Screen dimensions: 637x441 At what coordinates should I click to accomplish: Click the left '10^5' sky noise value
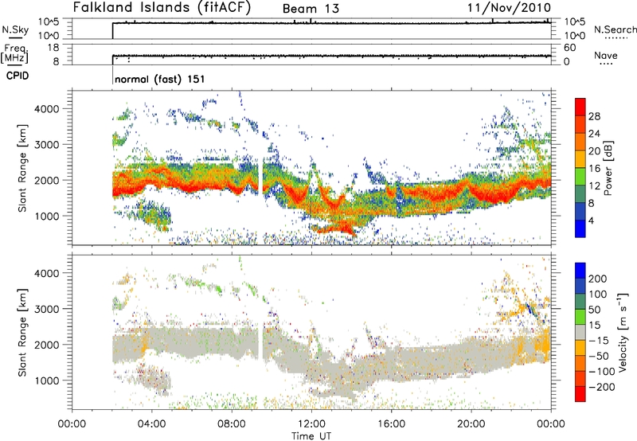(x=49, y=22)
